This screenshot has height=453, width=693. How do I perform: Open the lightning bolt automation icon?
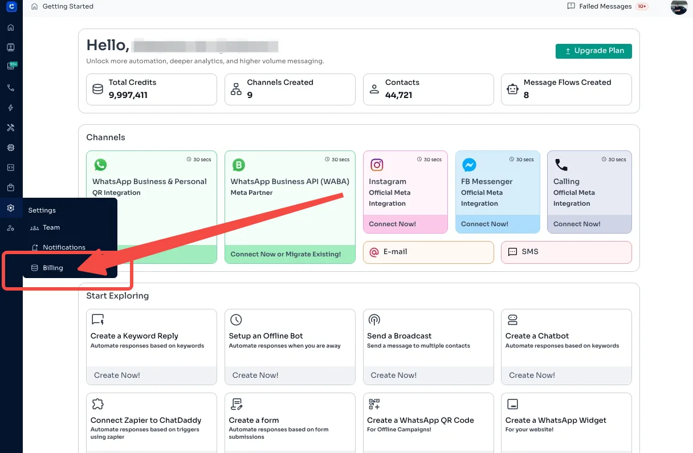[11, 108]
